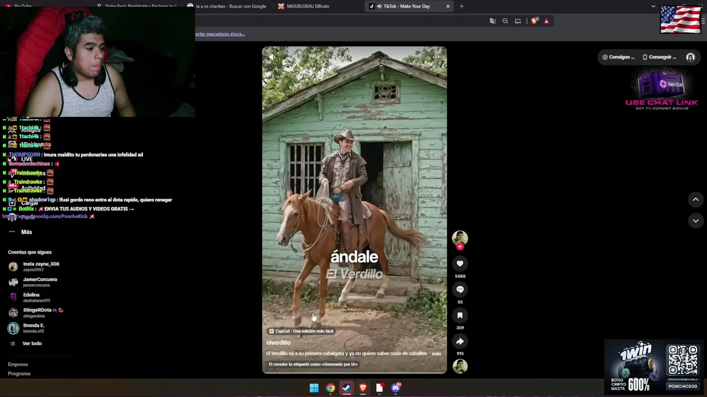Open the elverdillo username on the video
The image size is (707, 397).
pos(278,342)
